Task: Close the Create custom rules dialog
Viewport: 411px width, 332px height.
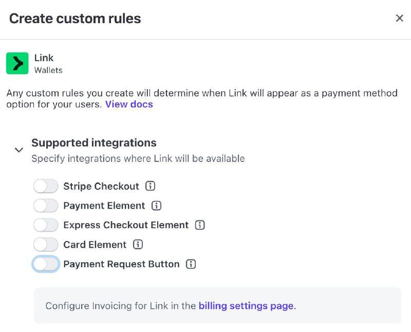Action: [x=399, y=19]
